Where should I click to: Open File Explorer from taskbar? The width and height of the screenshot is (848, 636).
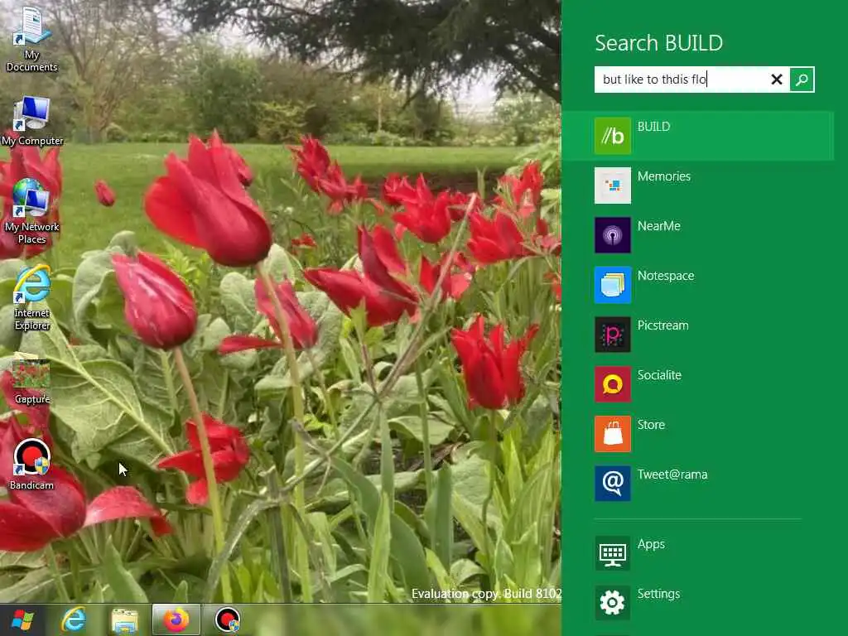tap(124, 620)
